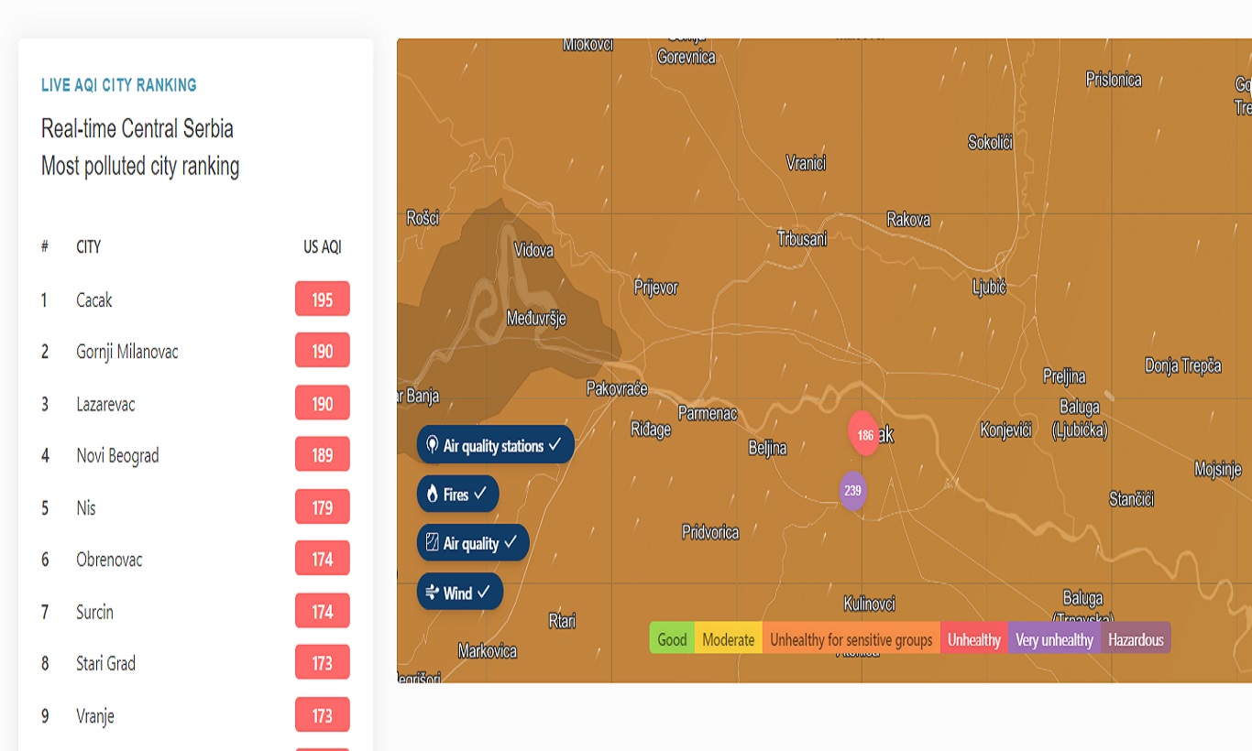Click the Međuvršje label on the map
Image resolution: width=1252 pixels, height=751 pixels.
click(x=537, y=319)
